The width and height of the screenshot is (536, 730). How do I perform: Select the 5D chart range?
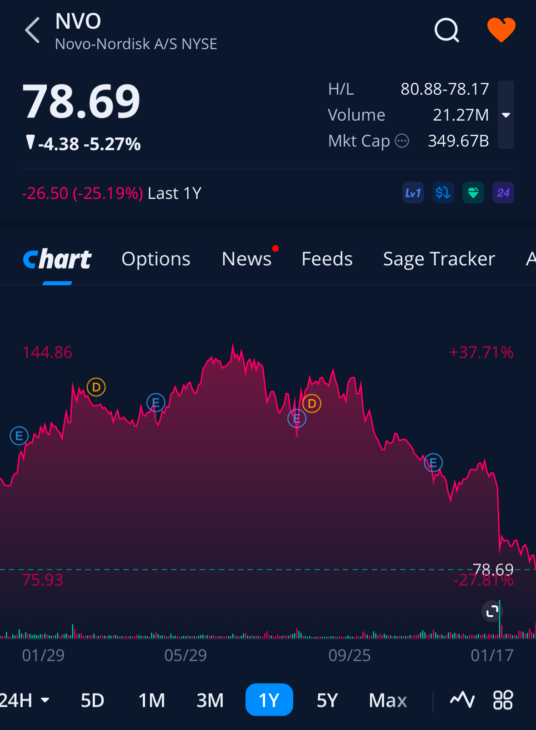[93, 700]
